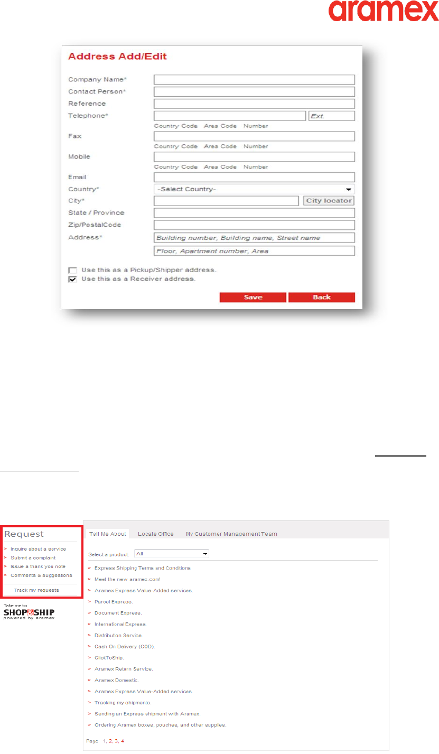Switch to the Tell Me About tab
This screenshot has height=754, width=439.
tap(108, 534)
